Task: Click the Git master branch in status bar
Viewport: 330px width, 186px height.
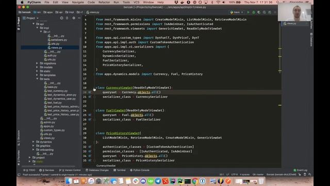Action: tap(258, 175)
